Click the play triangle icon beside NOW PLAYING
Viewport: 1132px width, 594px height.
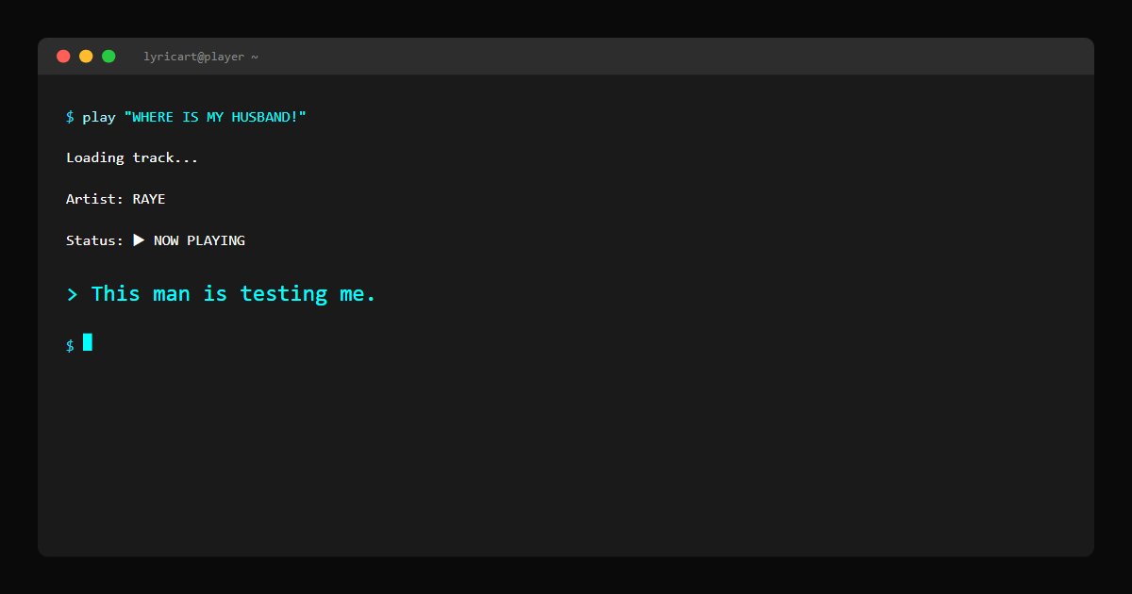point(139,240)
